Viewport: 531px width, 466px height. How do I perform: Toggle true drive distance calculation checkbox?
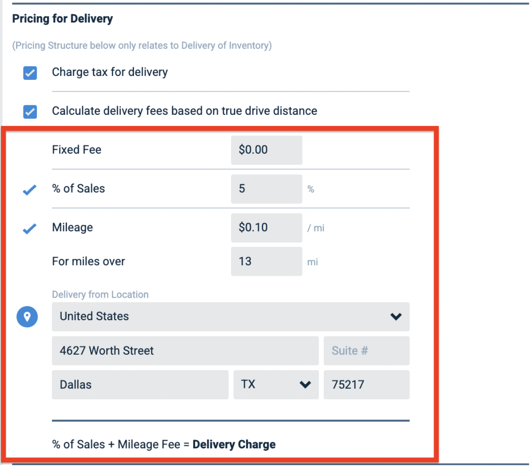[30, 112]
